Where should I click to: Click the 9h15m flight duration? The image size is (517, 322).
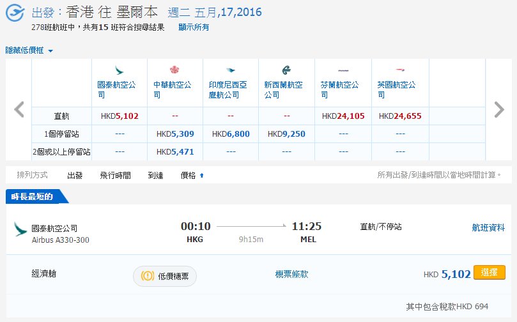(x=251, y=240)
